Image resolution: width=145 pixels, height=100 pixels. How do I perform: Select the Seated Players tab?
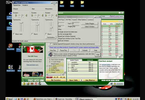tap(74, 60)
